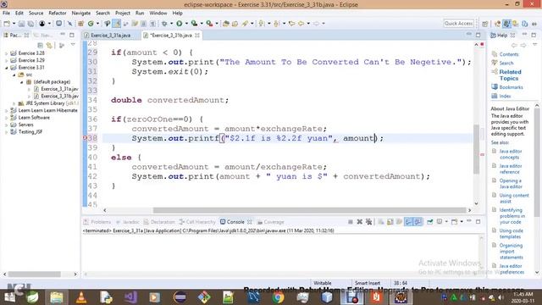Toggle Show Console When Standard Out Changes

[x=409, y=222]
